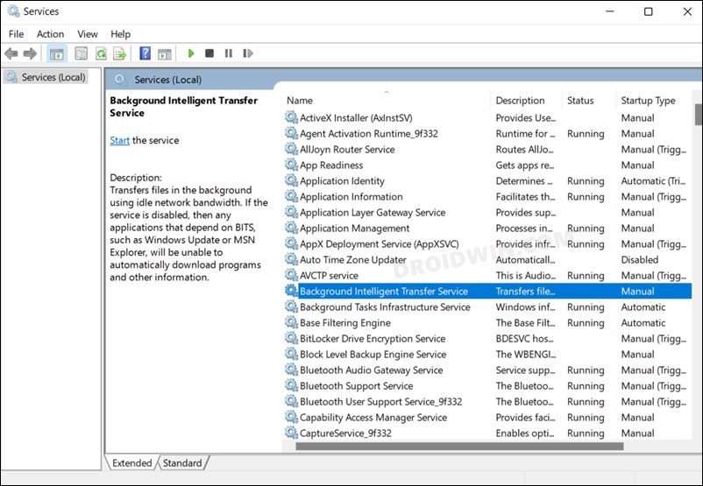Click gear icon beside BitLocker Drive Encryption
Viewport: 703px width, 486px height.
(291, 338)
